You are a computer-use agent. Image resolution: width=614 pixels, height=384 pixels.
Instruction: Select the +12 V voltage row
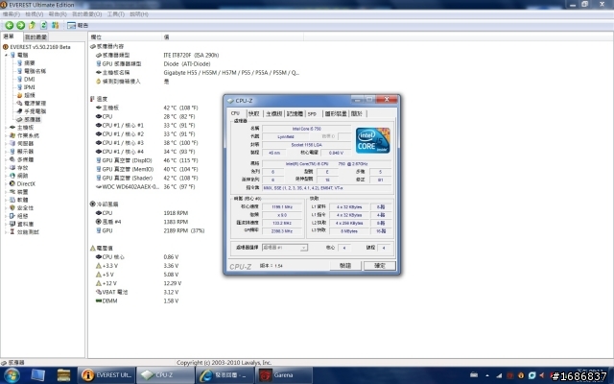click(138, 283)
